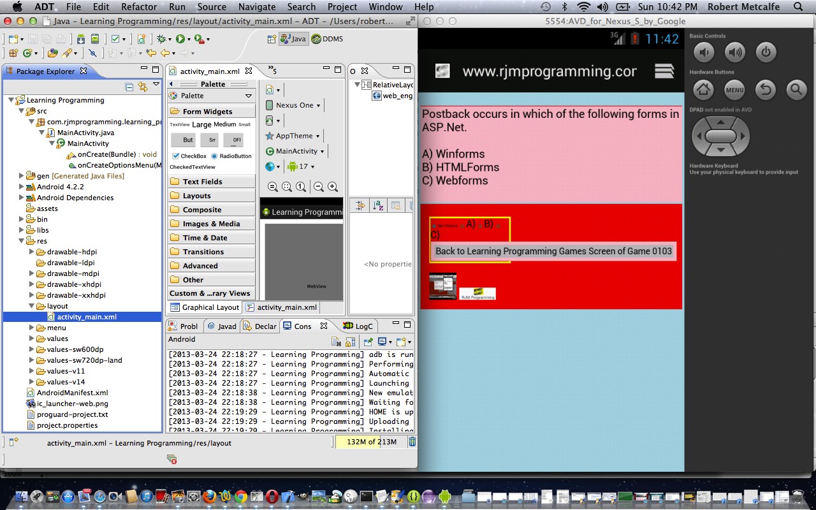Open the Android SDK Manager toolbar icon
Screen dimensions: 816x510
tap(82, 39)
